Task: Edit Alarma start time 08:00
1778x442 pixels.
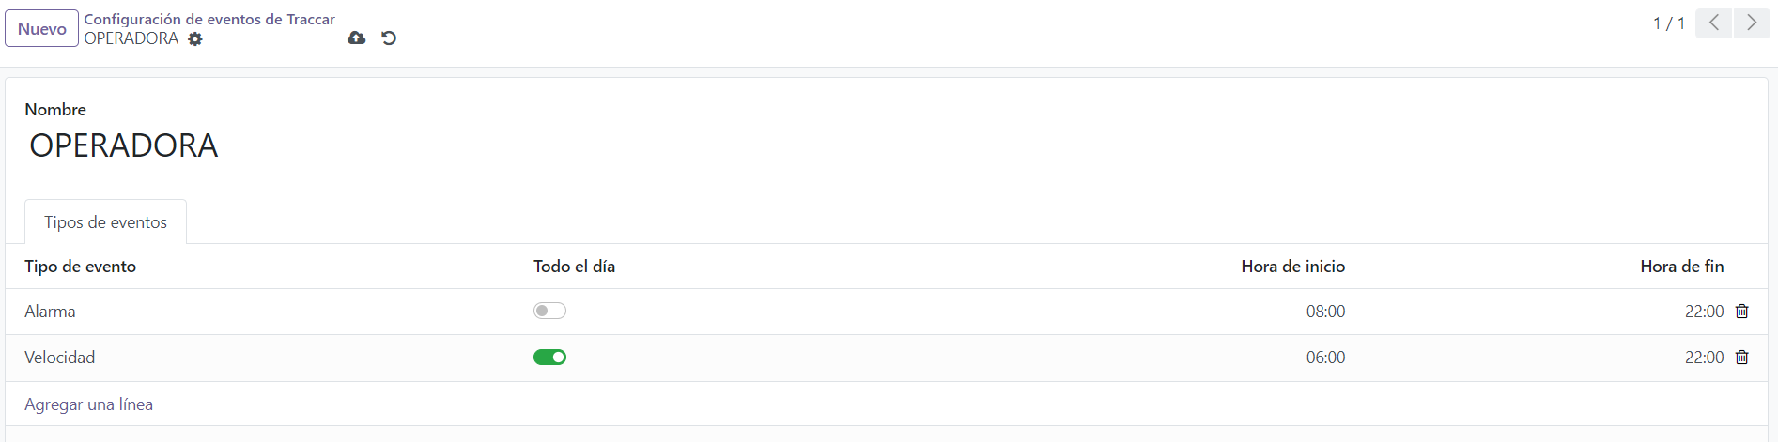Action: [1325, 312]
